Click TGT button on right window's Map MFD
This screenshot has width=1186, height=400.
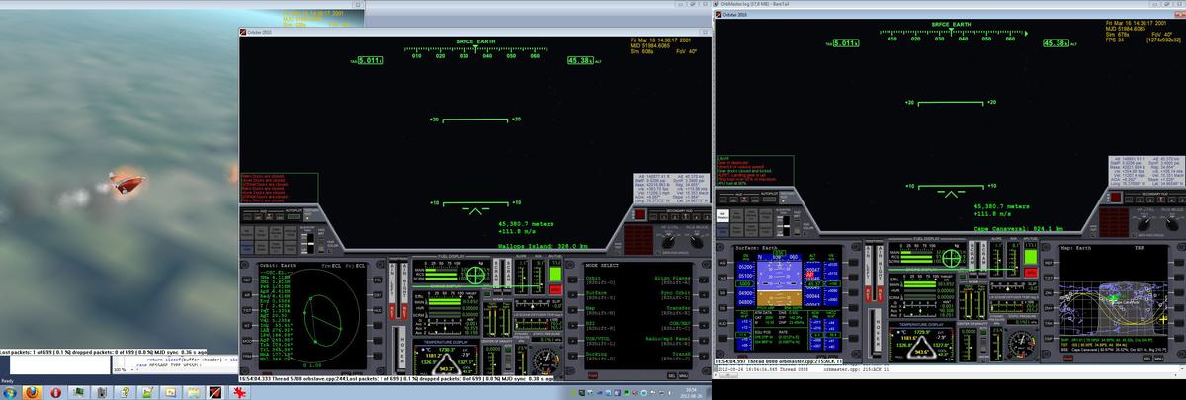tap(1048, 278)
